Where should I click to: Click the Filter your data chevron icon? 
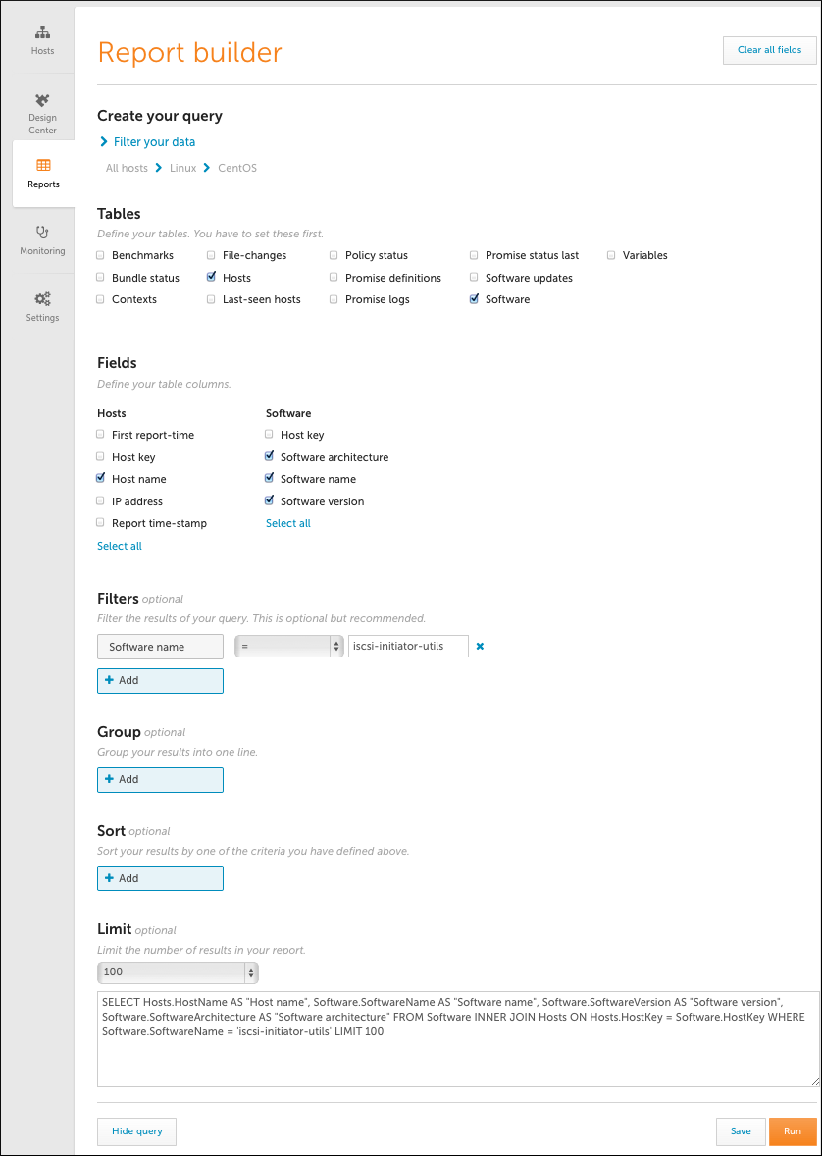coord(104,141)
